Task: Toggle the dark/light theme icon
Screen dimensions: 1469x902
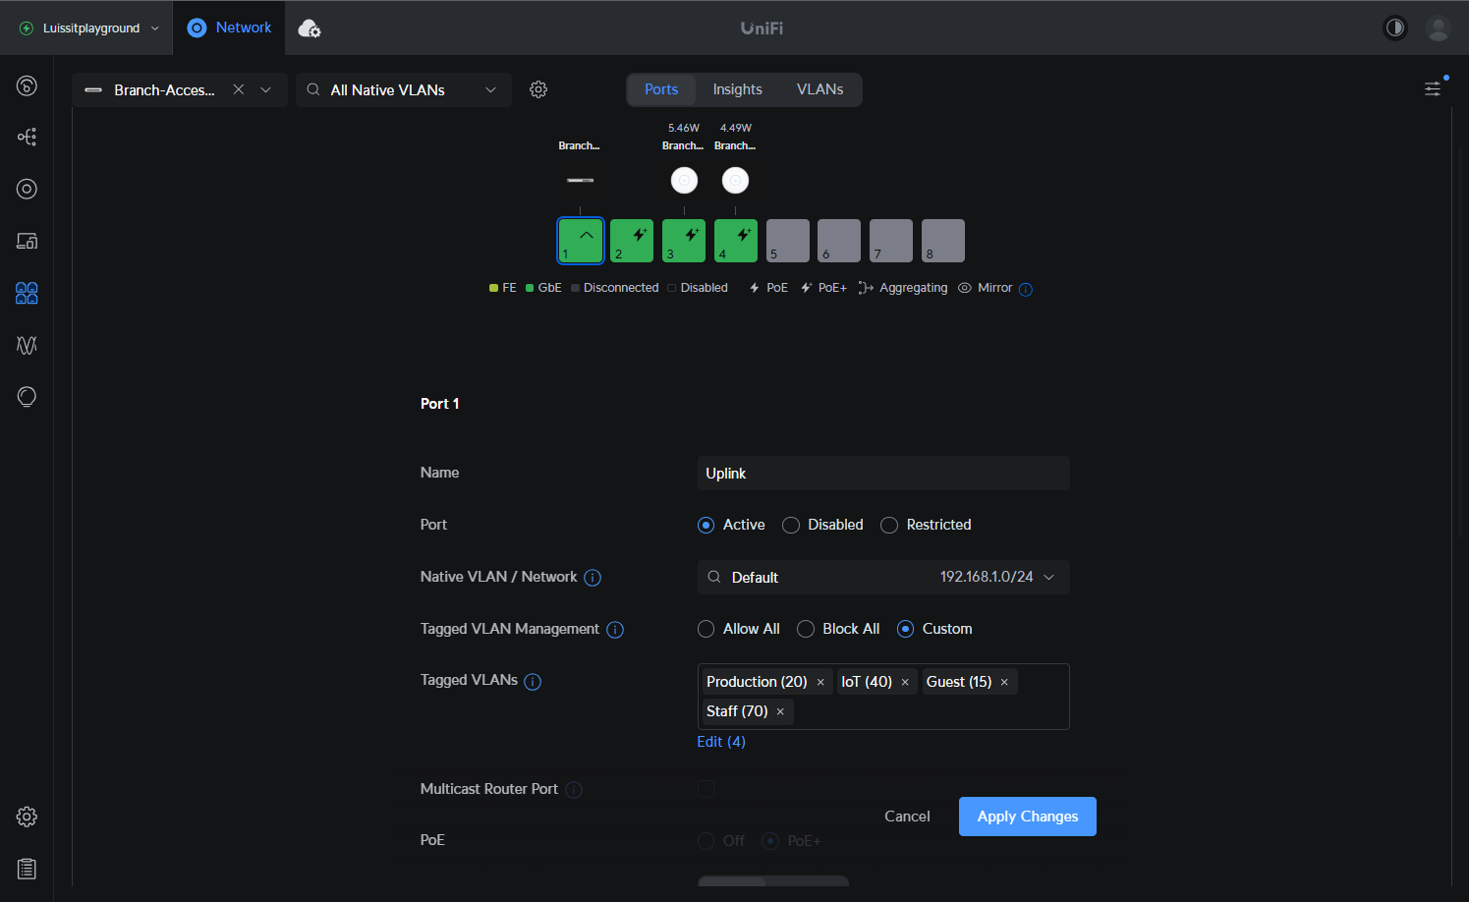Action: point(1395,28)
